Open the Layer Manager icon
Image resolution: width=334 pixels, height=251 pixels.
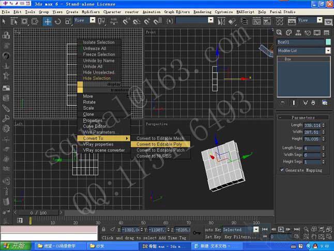point(244,22)
